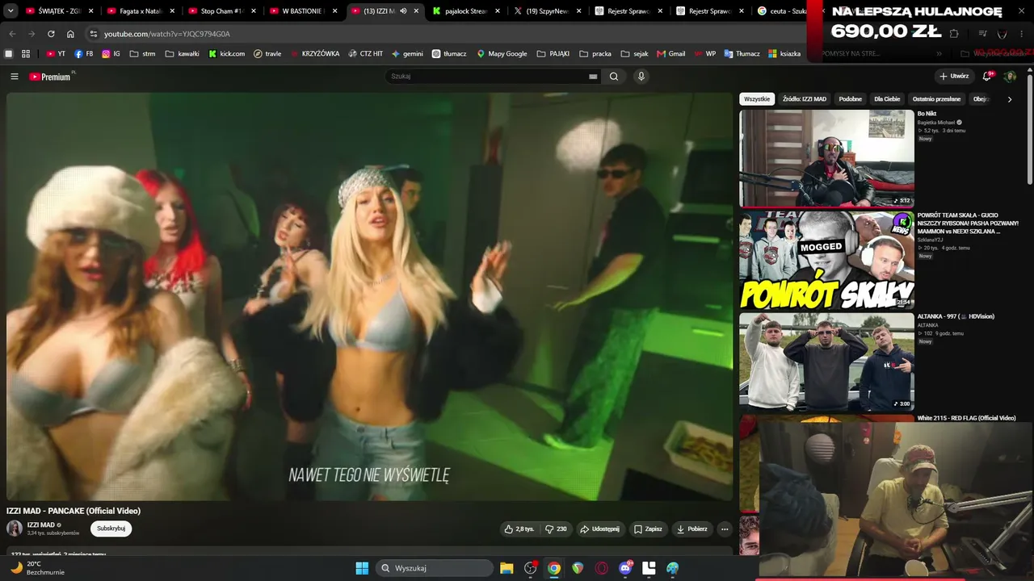Open the YouTube account avatar menu

pos(1010,77)
